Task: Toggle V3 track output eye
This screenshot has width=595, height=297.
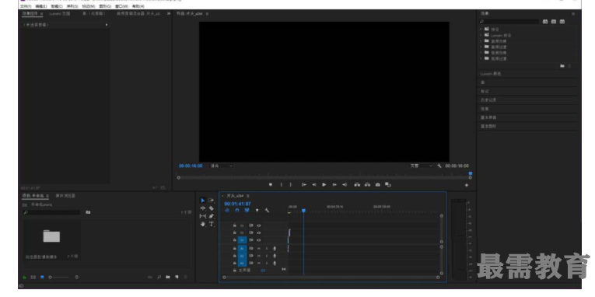Action: coord(259,225)
